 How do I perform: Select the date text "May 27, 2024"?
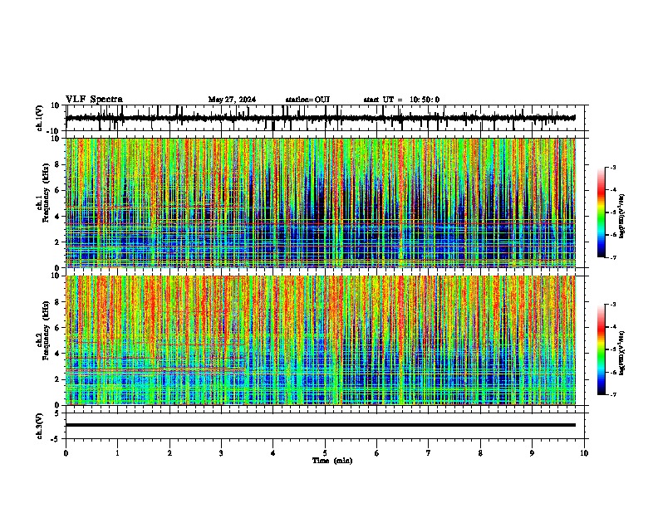pos(232,100)
